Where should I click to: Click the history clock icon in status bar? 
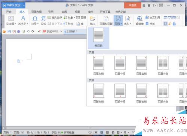90,132
